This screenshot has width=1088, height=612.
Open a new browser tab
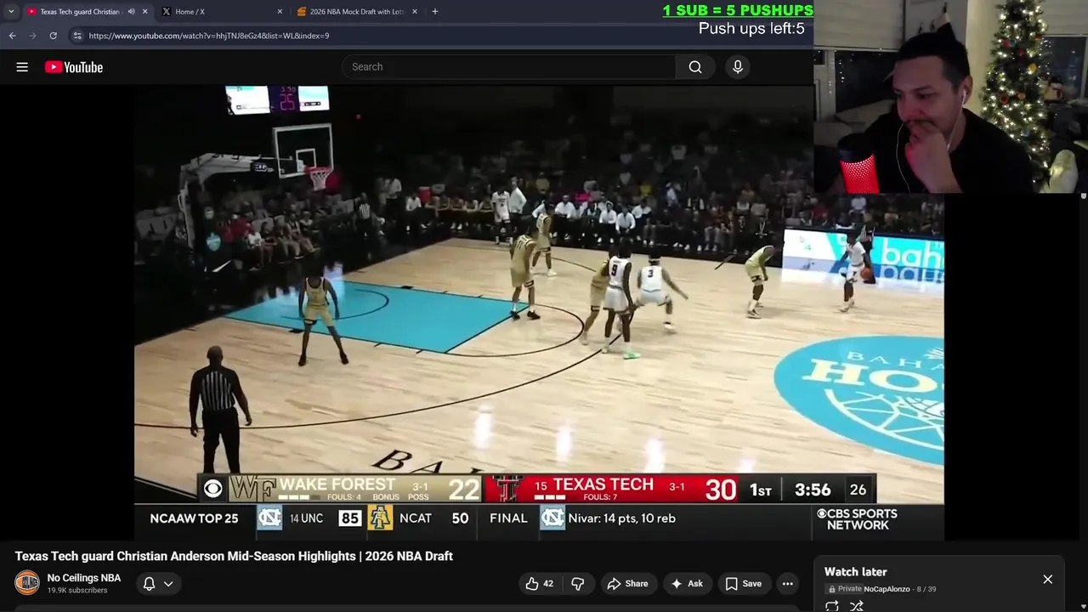[x=435, y=12]
